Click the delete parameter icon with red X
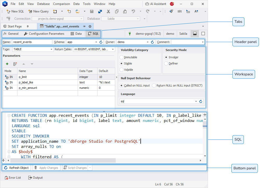 tap(15, 64)
